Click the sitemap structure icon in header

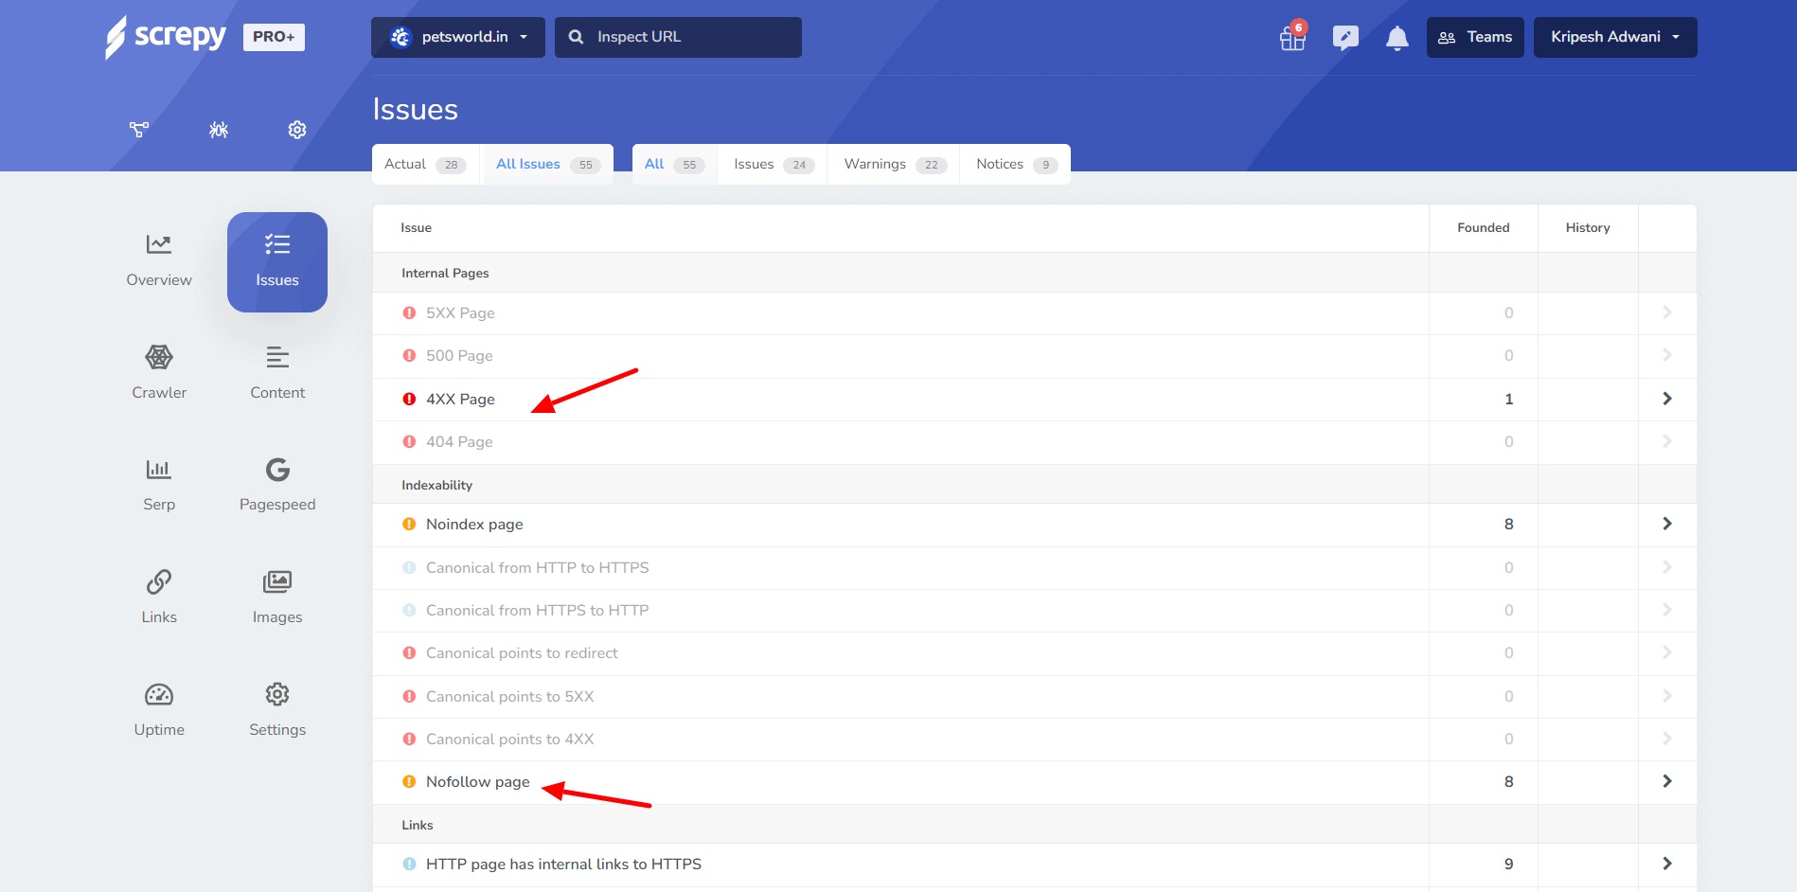point(139,130)
